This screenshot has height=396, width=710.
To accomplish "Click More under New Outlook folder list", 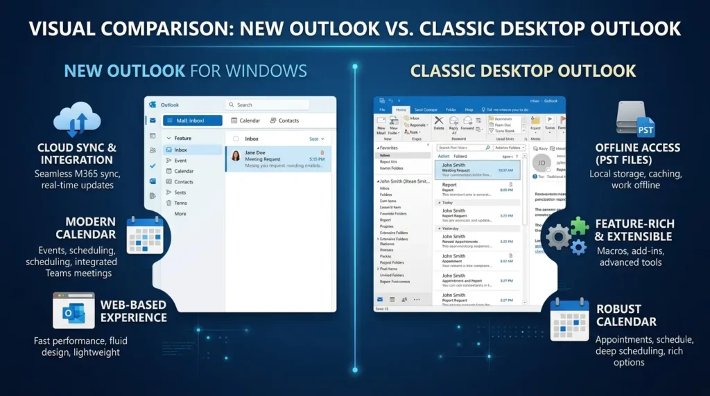I will pos(180,214).
